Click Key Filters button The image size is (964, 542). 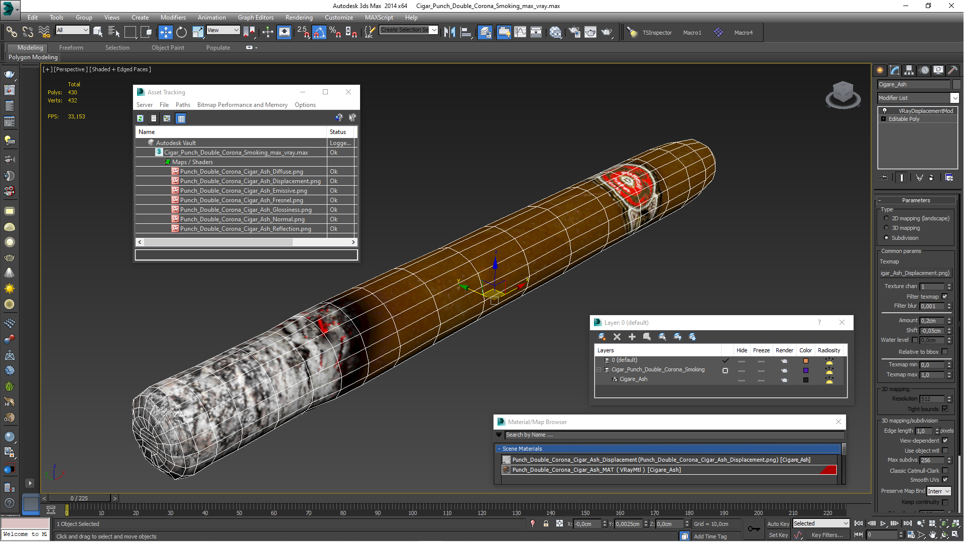[x=827, y=535]
